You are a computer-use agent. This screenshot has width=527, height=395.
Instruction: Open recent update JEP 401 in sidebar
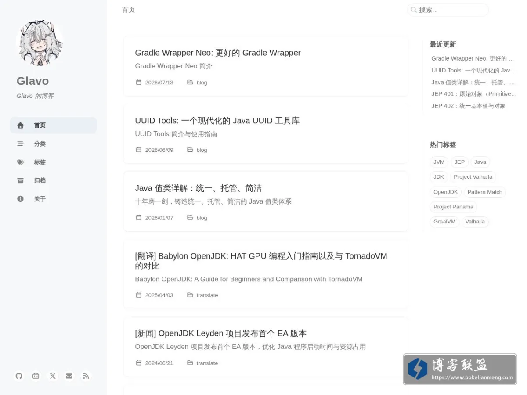click(473, 94)
